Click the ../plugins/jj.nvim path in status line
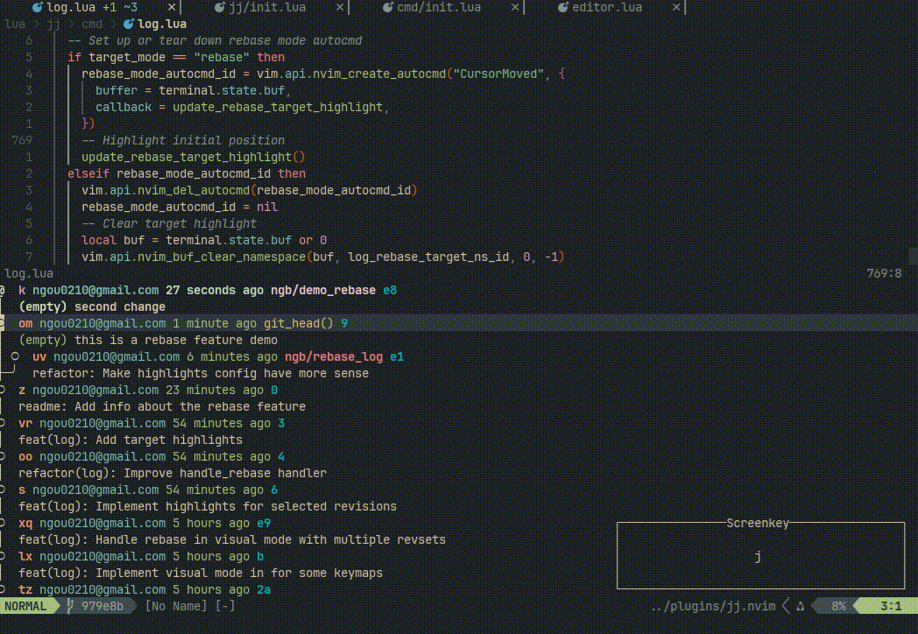The width and height of the screenshot is (918, 634). pyautogui.click(x=713, y=606)
